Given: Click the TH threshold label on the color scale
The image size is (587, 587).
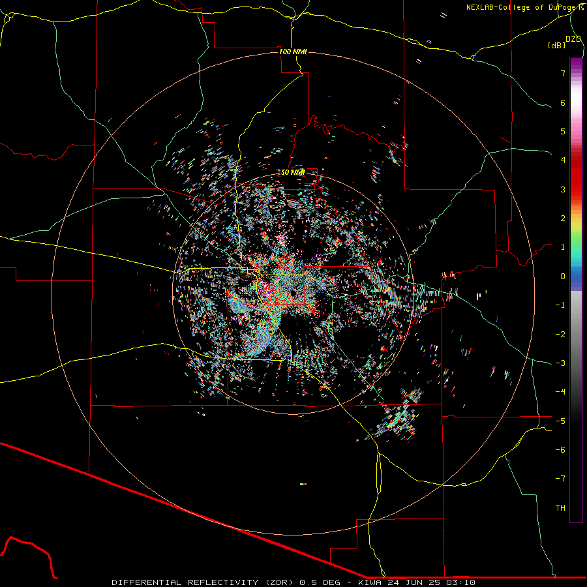Looking at the screenshot, I should click(x=560, y=508).
